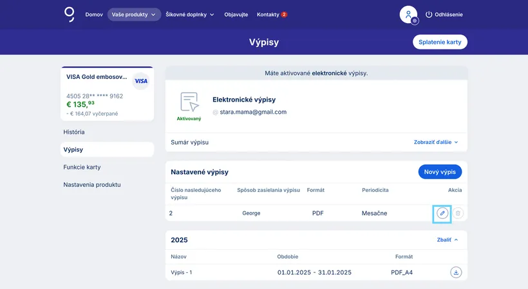Viewport: 528px width, 289px height.
Task: Click the Výpisy page title
Action: coord(264,42)
